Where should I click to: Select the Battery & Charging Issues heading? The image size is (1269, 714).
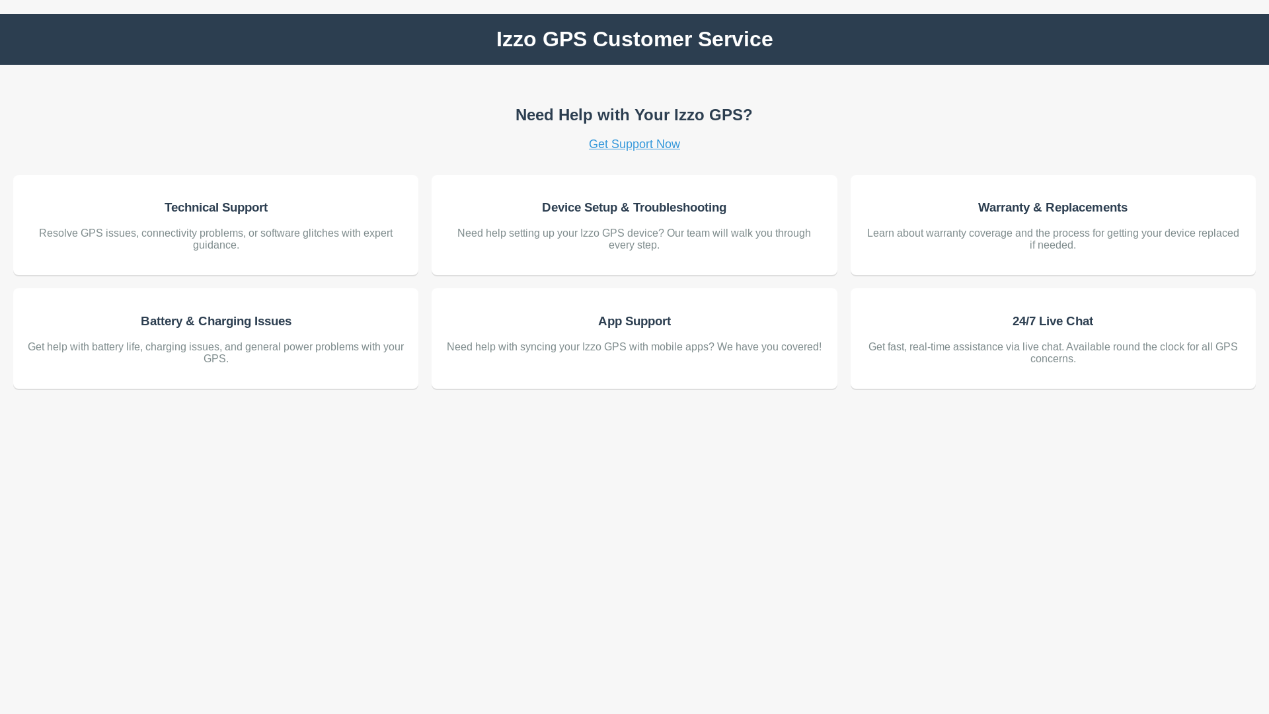click(x=216, y=321)
